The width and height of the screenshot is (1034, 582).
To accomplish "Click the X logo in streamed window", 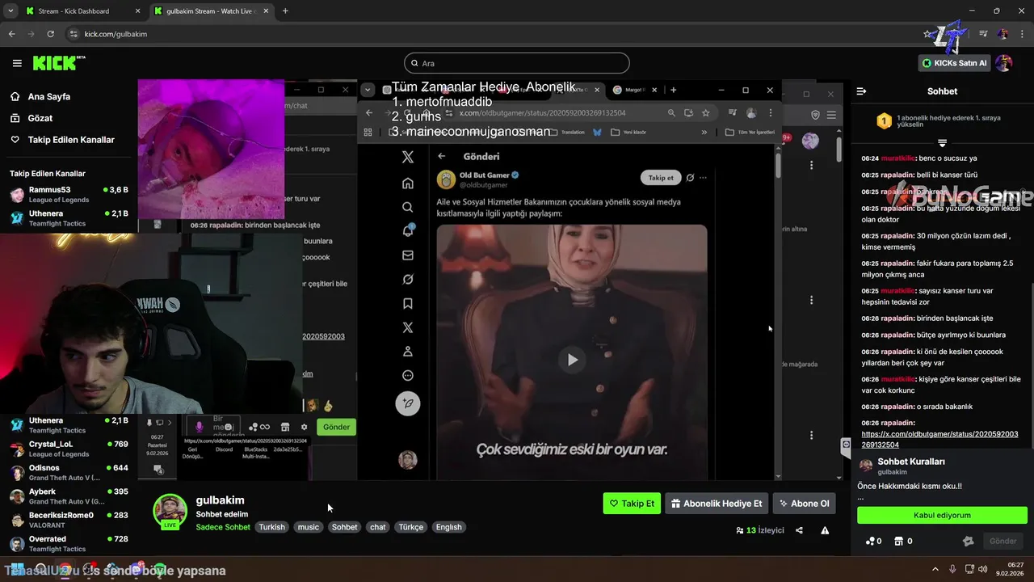I will [x=408, y=158].
